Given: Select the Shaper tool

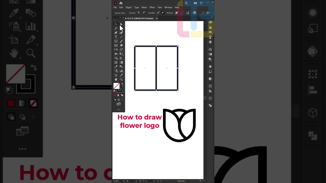Looking at the screenshot, I should click(x=116, y=45).
